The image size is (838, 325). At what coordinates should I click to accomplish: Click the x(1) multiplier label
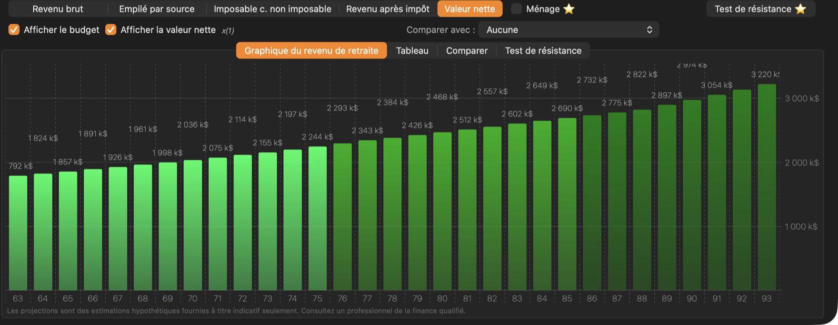click(228, 30)
